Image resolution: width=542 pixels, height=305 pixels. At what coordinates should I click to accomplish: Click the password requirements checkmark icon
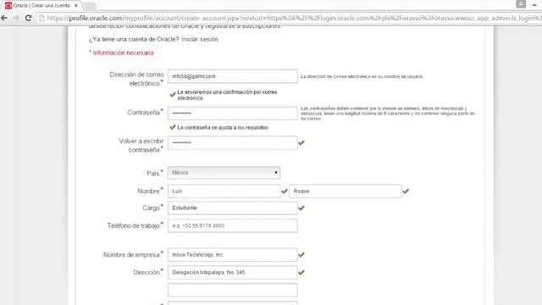click(x=173, y=127)
